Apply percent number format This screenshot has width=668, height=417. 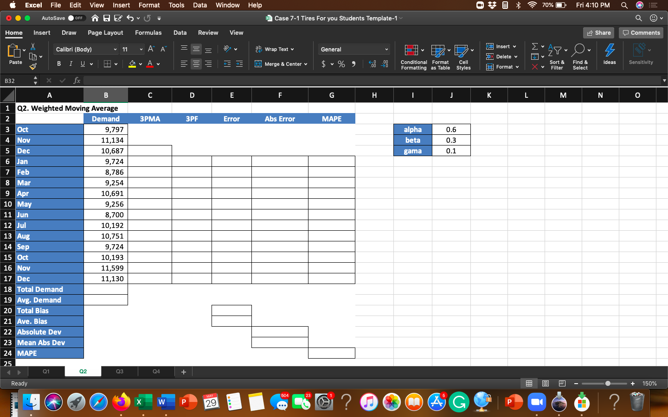coord(341,64)
